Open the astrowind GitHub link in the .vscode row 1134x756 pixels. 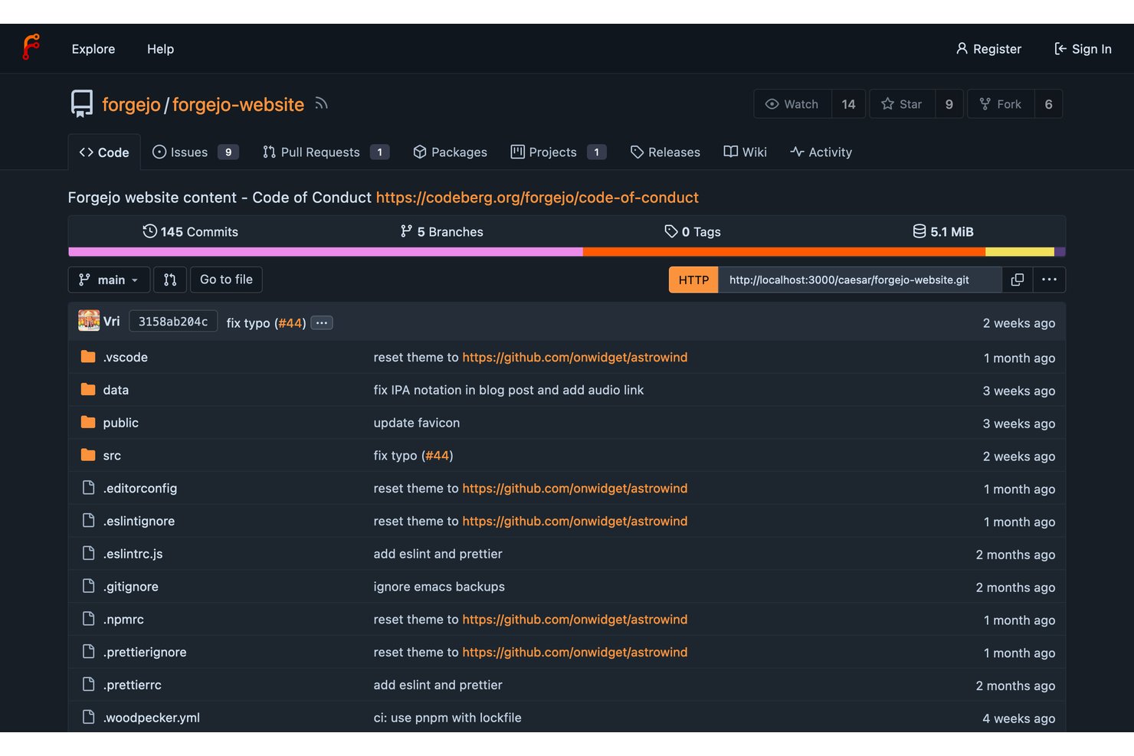575,357
